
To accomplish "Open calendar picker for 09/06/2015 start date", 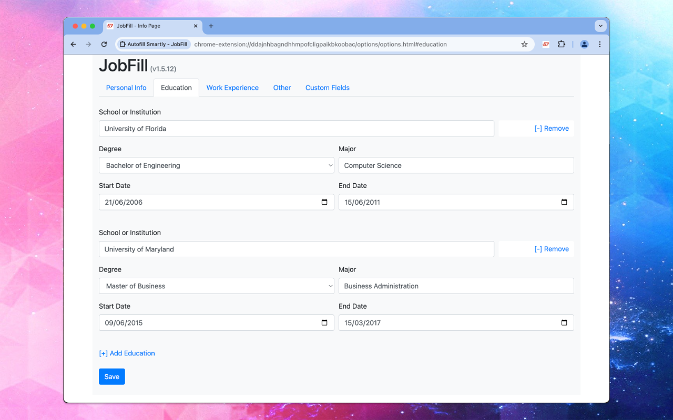I will tap(324, 323).
